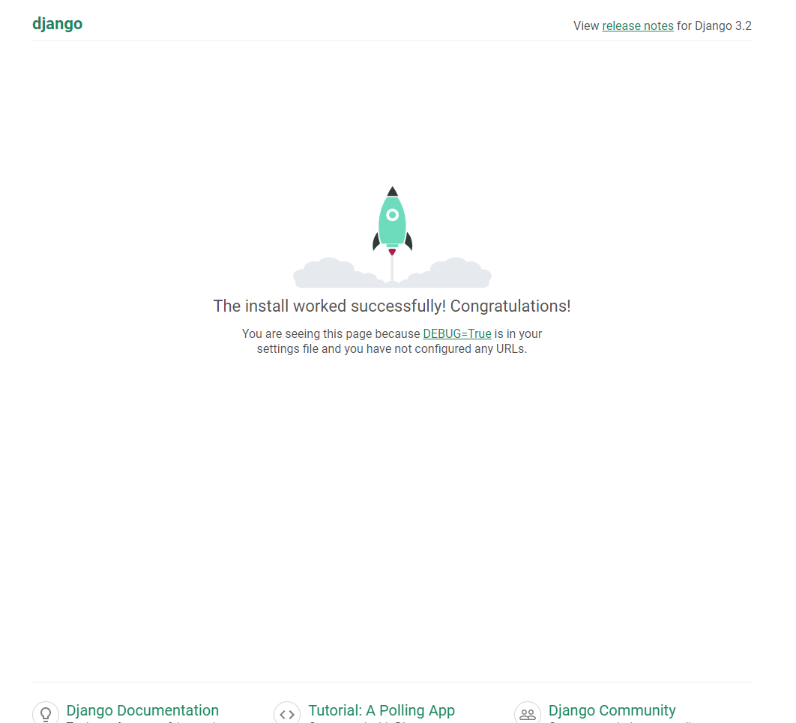
Task: Open the DEBUG=True settings link
Action: pos(457,334)
